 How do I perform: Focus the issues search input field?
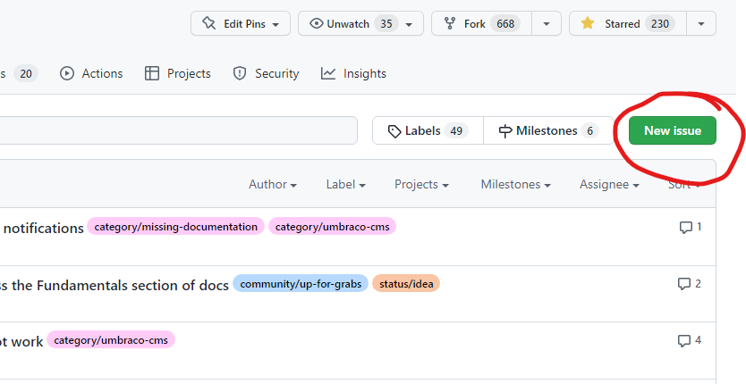click(178, 130)
